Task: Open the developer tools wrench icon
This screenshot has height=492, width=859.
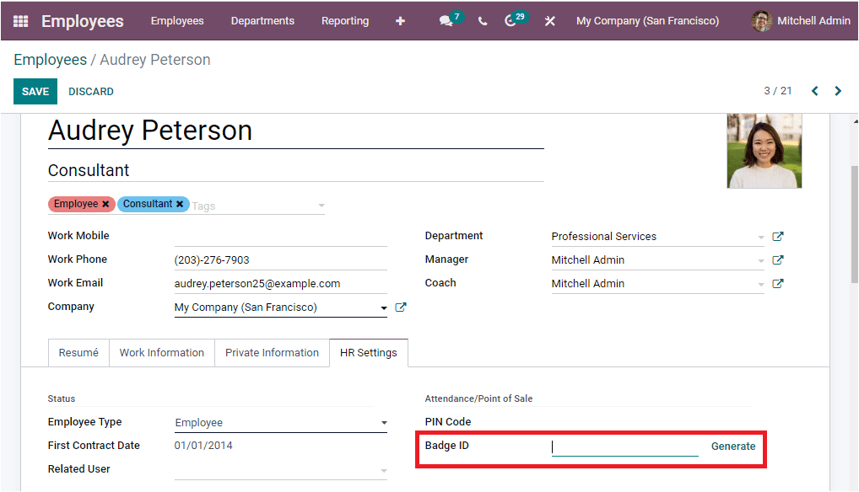Action: pyautogui.click(x=549, y=21)
